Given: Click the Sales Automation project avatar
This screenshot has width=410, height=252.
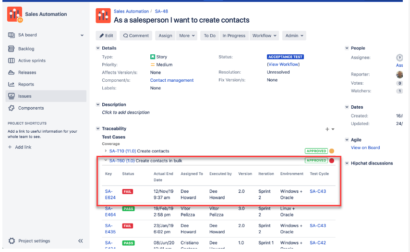Looking at the screenshot, I should (14, 14).
